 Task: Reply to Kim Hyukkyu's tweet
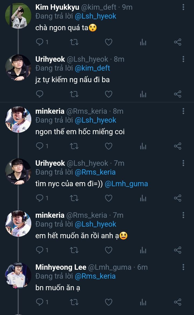click(x=40, y=42)
